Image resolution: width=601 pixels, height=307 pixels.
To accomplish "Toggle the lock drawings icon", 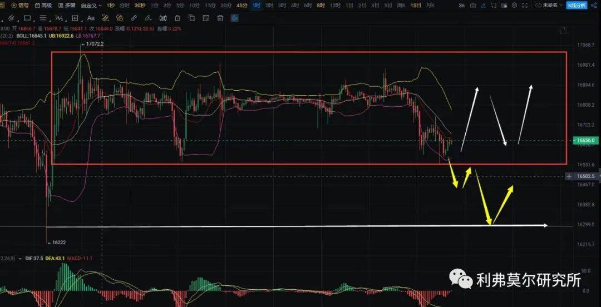I will click(x=176, y=18).
